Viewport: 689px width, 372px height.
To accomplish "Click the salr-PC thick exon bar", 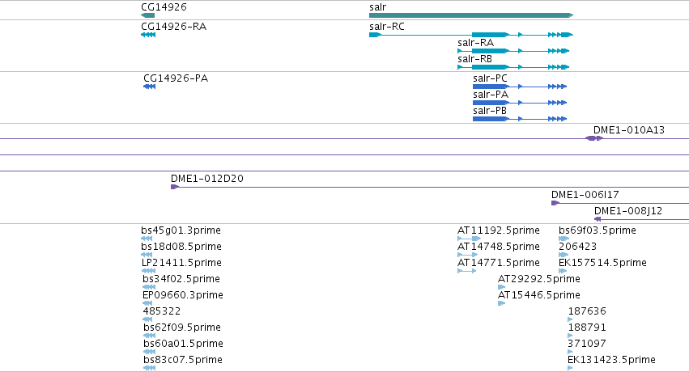I will click(491, 87).
